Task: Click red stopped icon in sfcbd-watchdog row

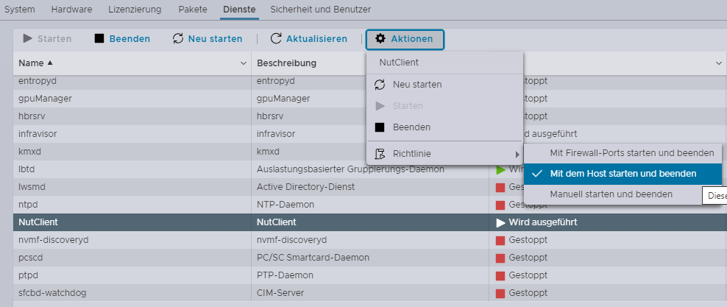Action: pyautogui.click(x=500, y=293)
